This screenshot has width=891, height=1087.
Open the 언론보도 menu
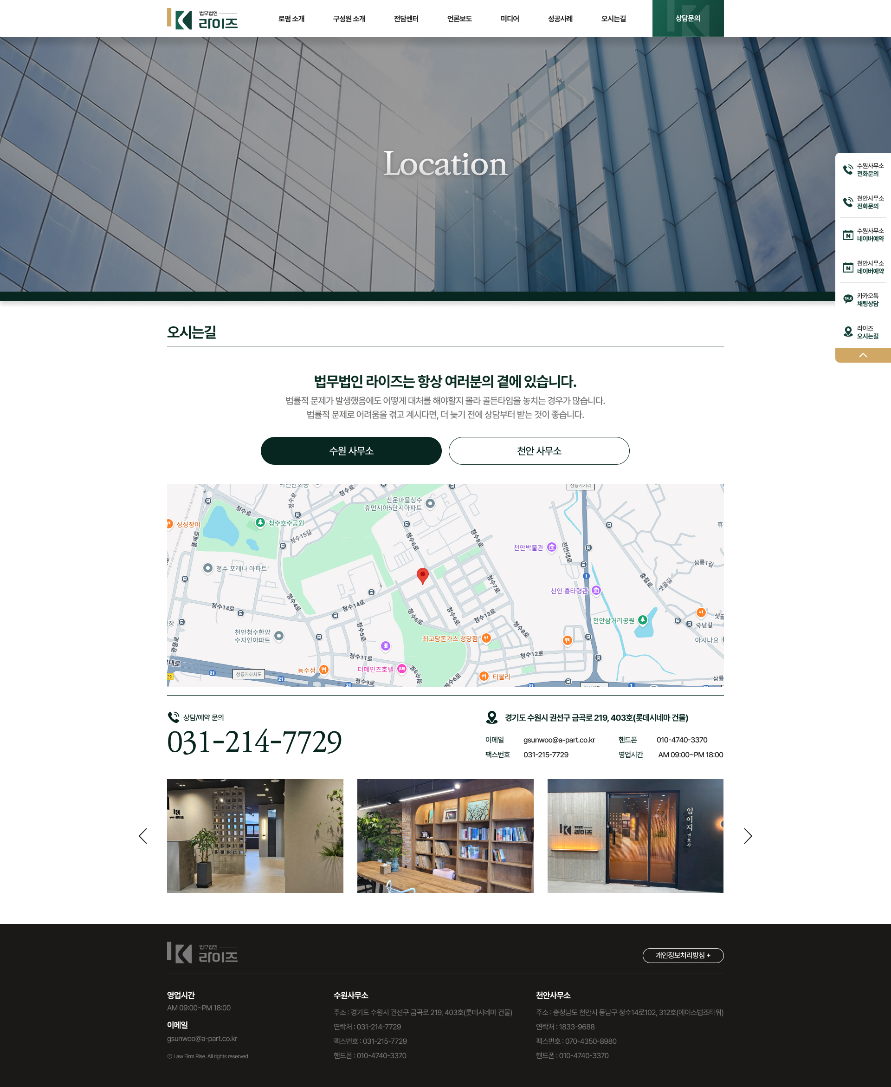[x=459, y=19]
